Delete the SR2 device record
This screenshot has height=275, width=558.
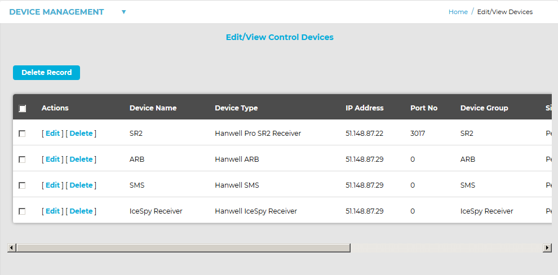pos(81,134)
